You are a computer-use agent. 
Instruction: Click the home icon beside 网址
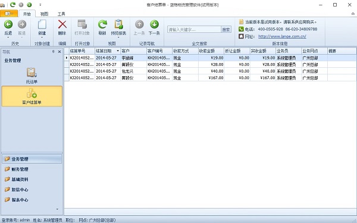pos(241,36)
